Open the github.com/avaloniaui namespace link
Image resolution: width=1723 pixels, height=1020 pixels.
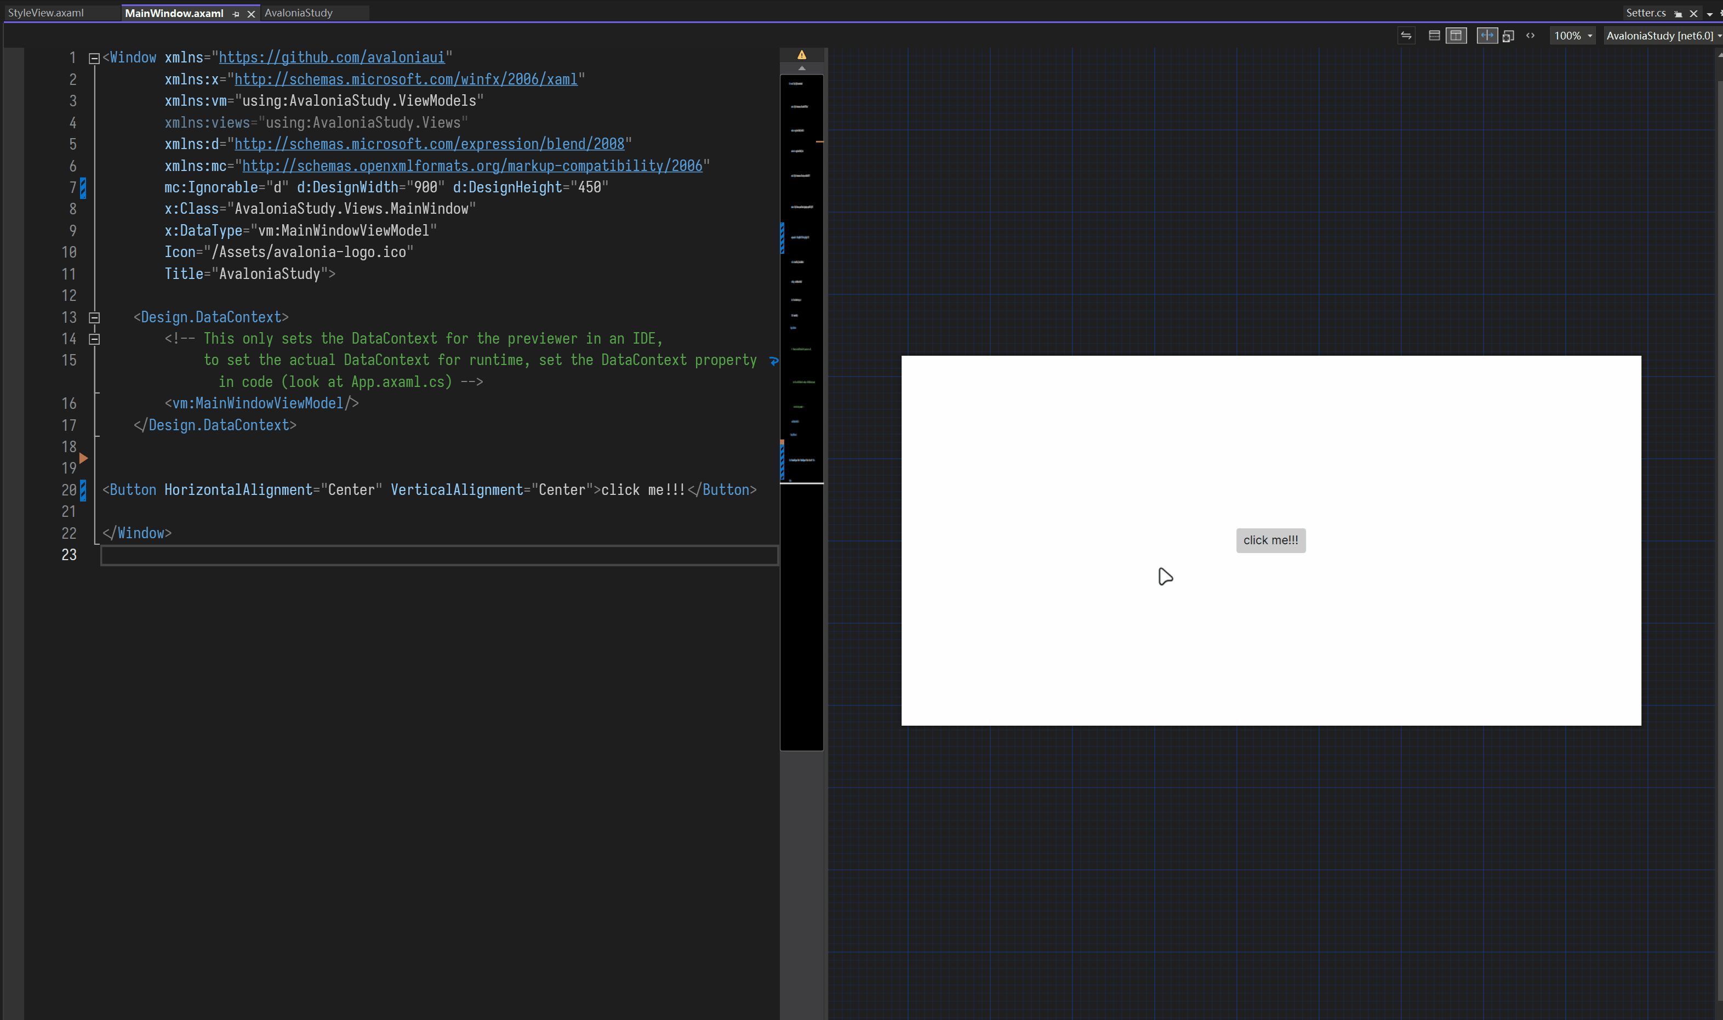point(331,58)
